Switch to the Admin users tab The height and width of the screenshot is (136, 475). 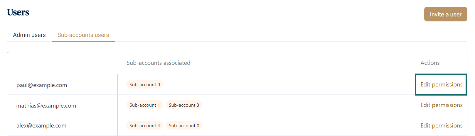(x=29, y=35)
